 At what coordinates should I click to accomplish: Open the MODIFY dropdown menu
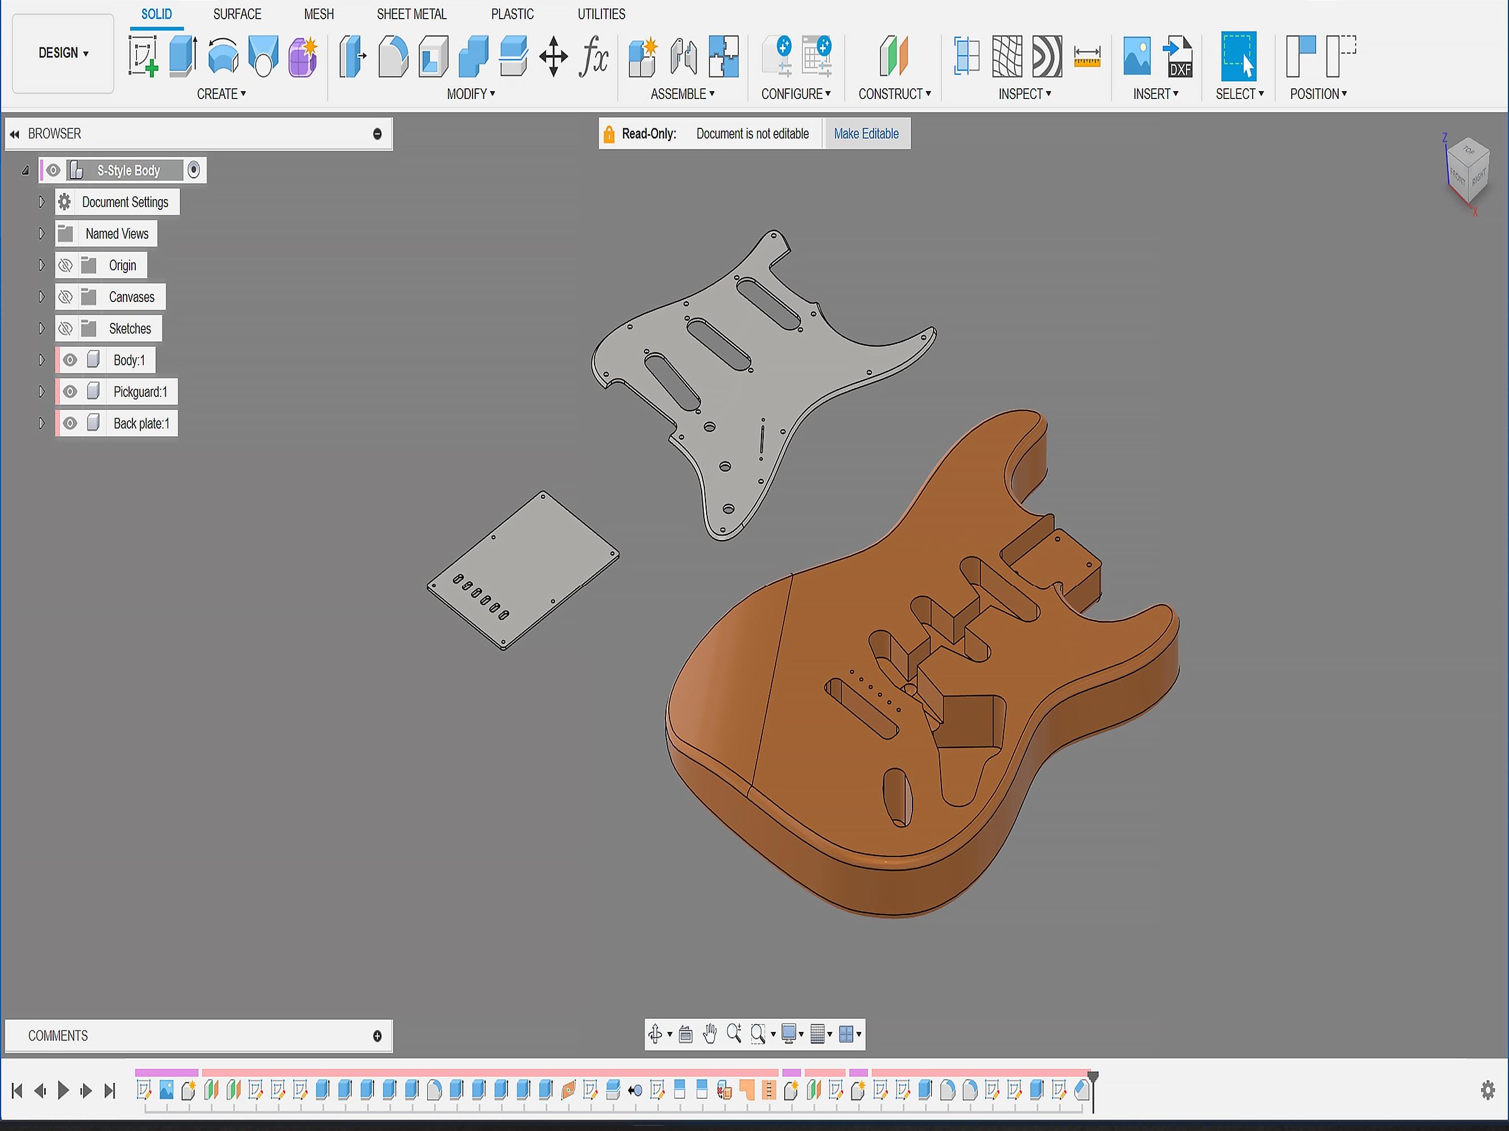click(x=471, y=94)
